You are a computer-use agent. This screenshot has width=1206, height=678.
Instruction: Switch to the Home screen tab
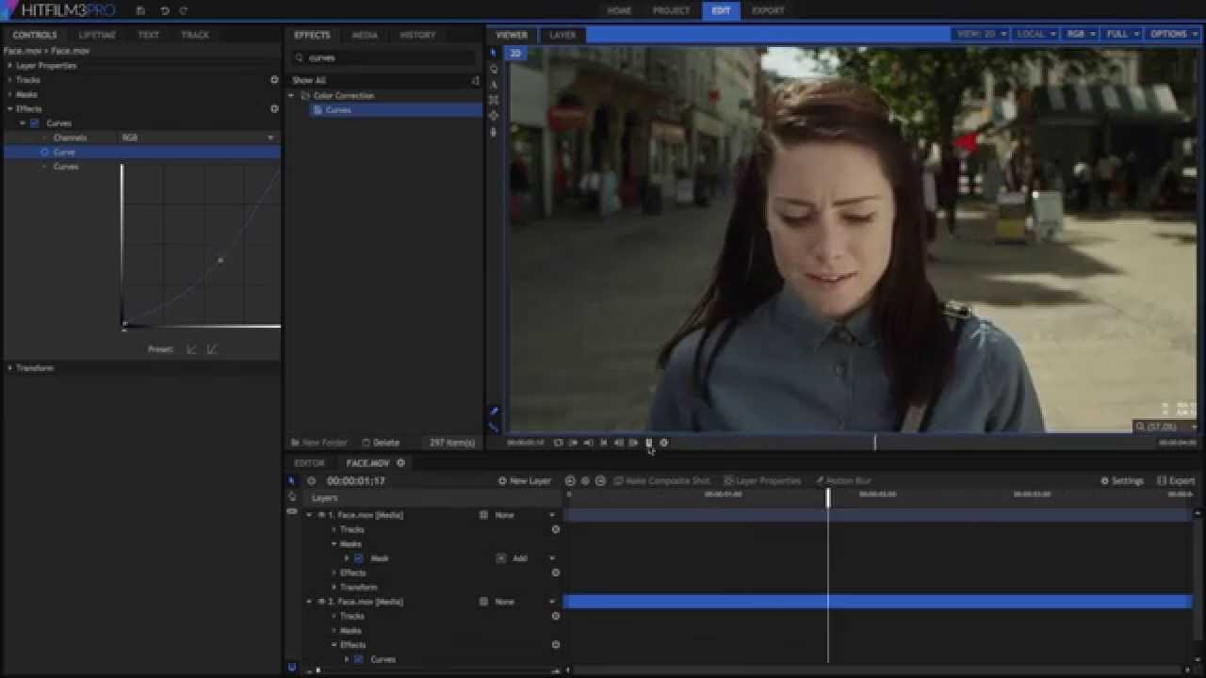click(x=619, y=10)
